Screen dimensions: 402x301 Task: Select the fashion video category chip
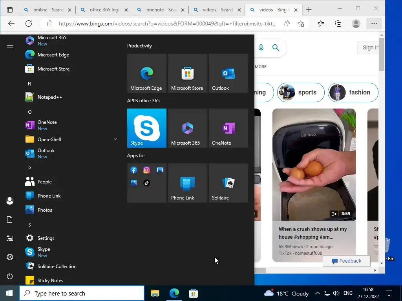click(353, 92)
